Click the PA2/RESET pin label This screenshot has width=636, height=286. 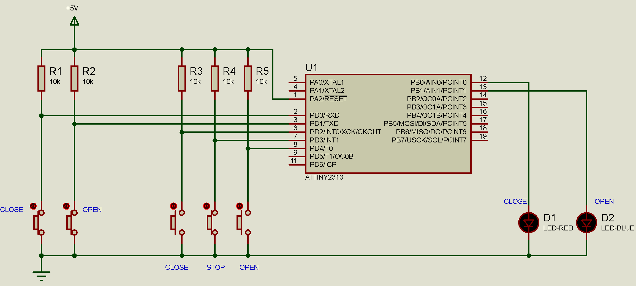pyautogui.click(x=328, y=99)
